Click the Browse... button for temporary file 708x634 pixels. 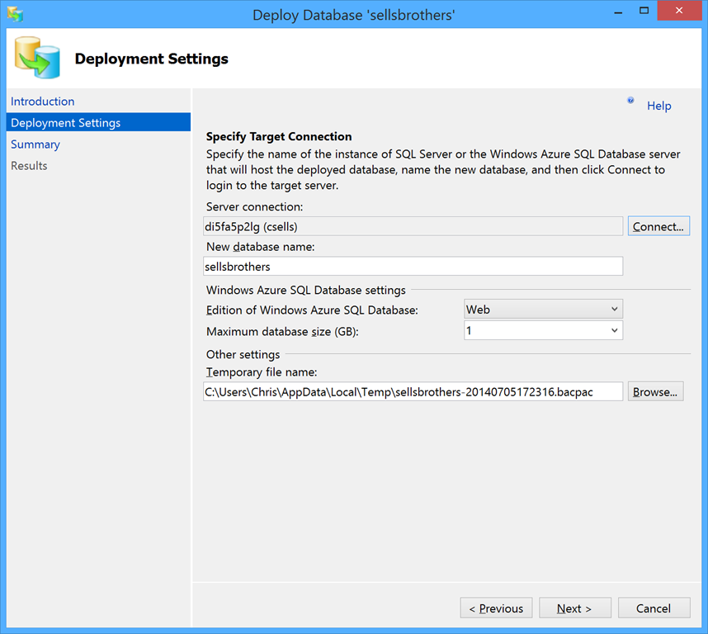click(x=655, y=391)
